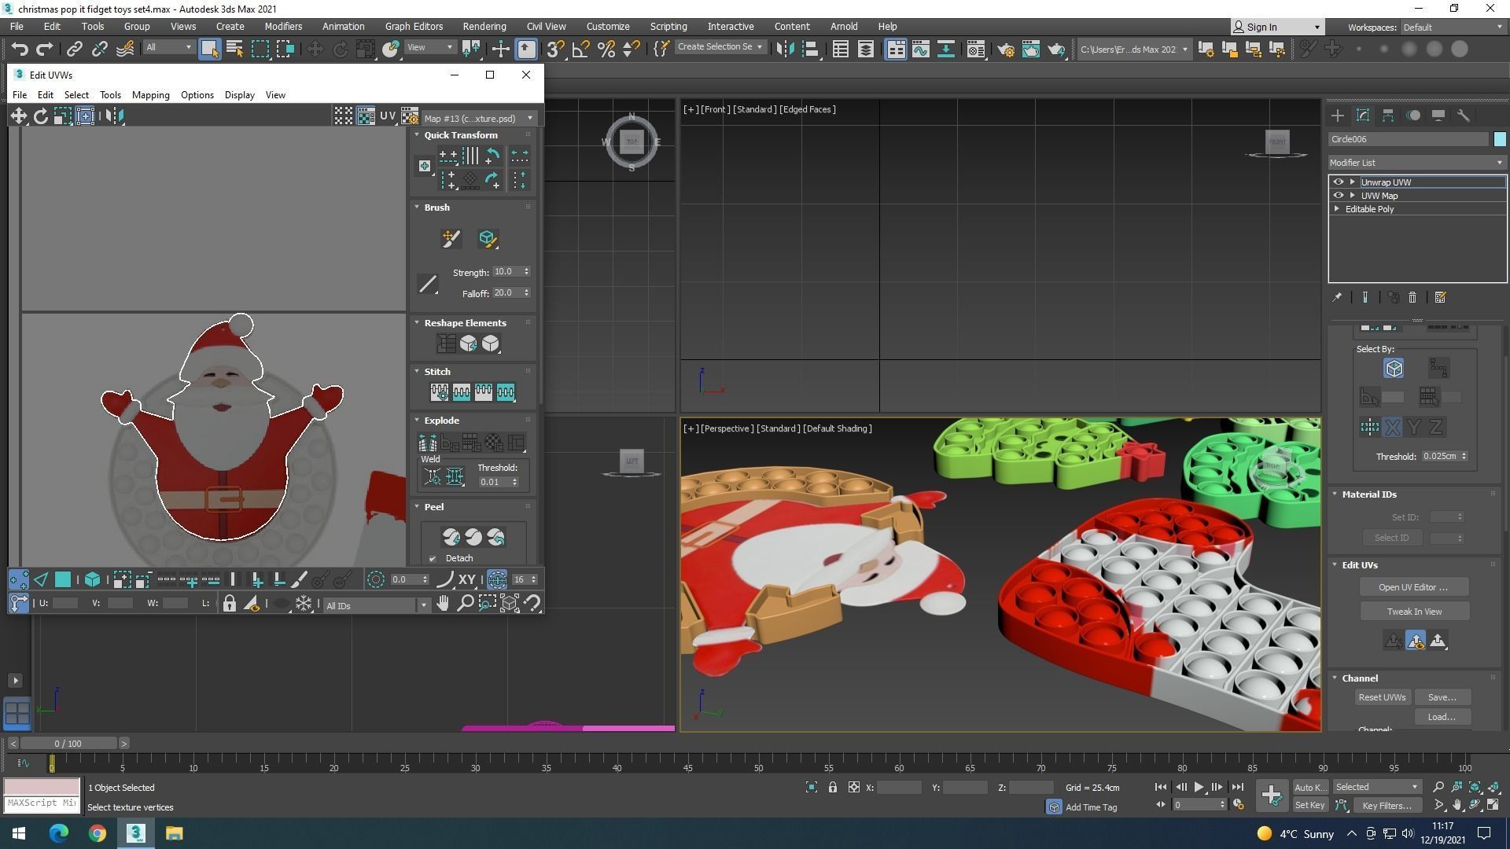
Task: Select the Paint Move brush icon
Action: coord(451,239)
